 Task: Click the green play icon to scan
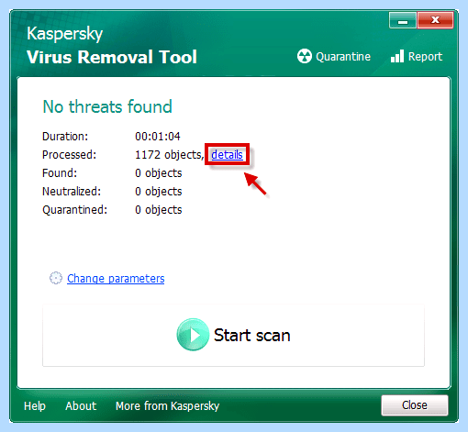click(x=193, y=335)
